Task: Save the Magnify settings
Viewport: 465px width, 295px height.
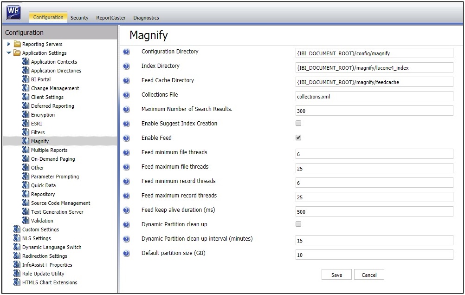Action: click(x=336, y=275)
